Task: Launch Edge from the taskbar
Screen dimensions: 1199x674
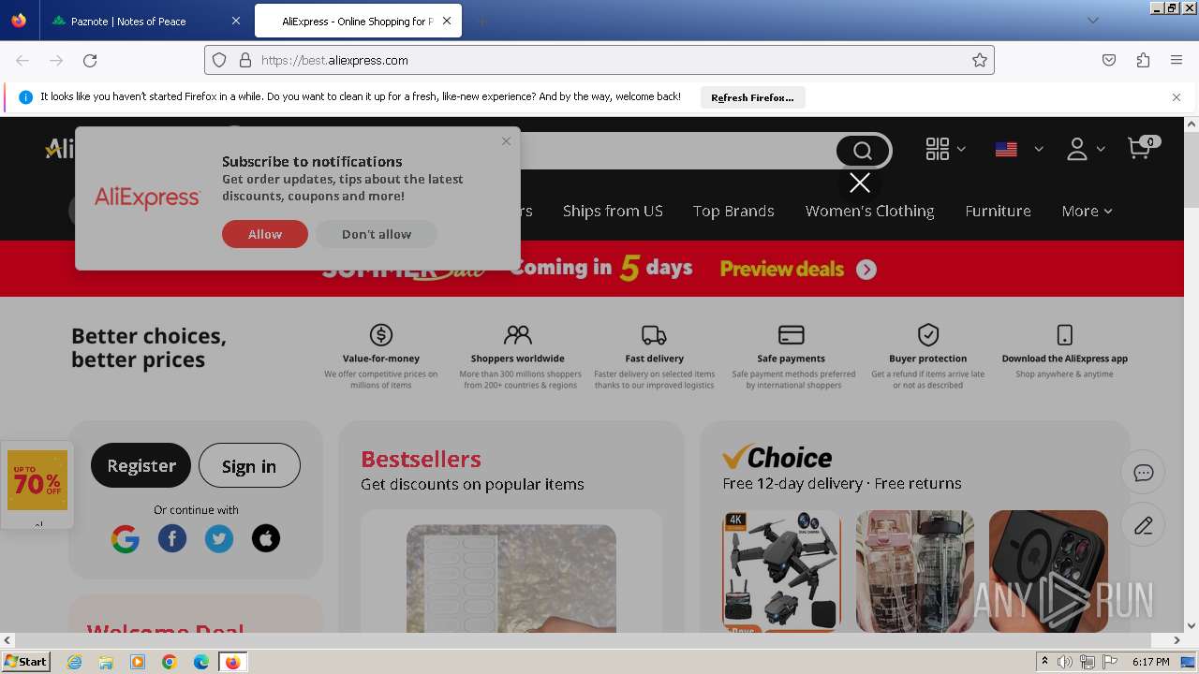Action: click(x=200, y=662)
